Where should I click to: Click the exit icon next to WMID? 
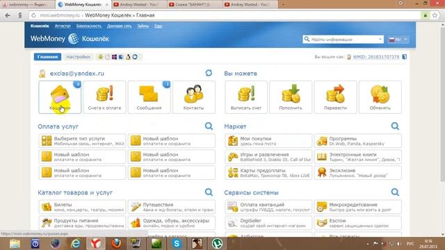[x=405, y=57]
